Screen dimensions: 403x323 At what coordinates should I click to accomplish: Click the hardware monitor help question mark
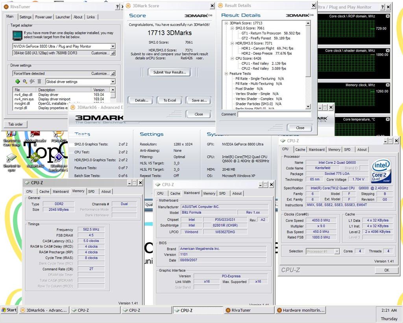coord(383,7)
